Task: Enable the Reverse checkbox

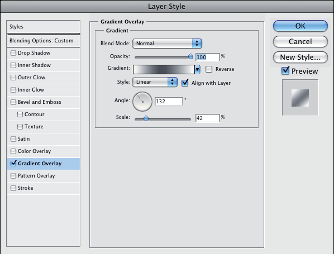Action: point(209,69)
